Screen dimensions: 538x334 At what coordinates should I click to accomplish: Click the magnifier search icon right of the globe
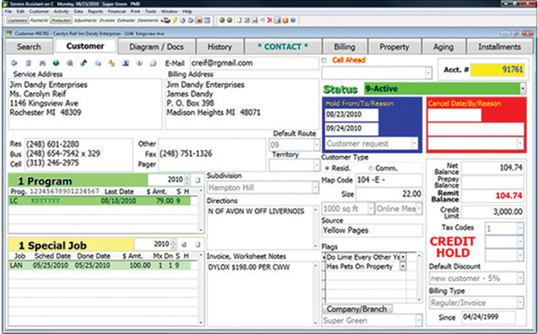coord(70,63)
